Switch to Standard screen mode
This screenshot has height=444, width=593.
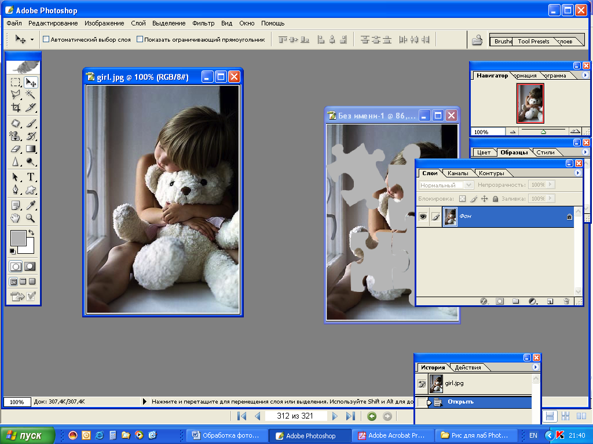(14, 282)
